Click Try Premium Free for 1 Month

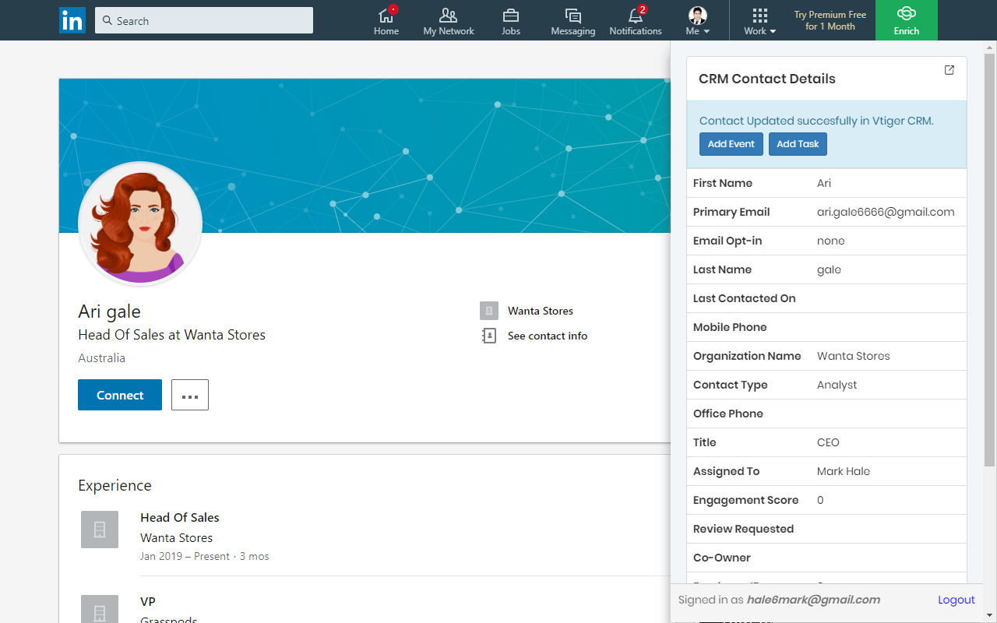[x=830, y=20]
